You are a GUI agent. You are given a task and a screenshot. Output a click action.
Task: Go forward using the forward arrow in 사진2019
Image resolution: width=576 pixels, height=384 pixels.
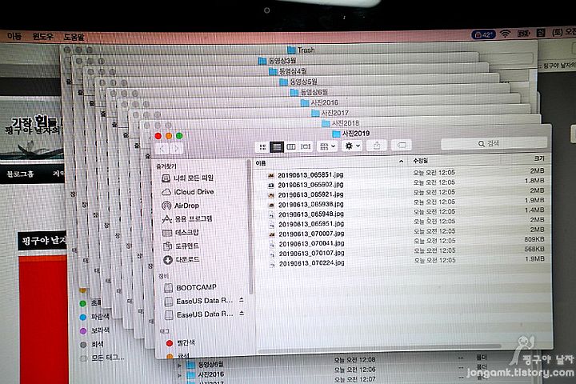pos(176,149)
